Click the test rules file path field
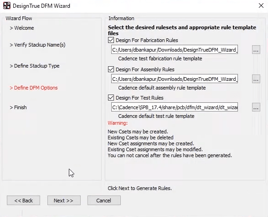The image size is (268, 217). click(x=175, y=107)
